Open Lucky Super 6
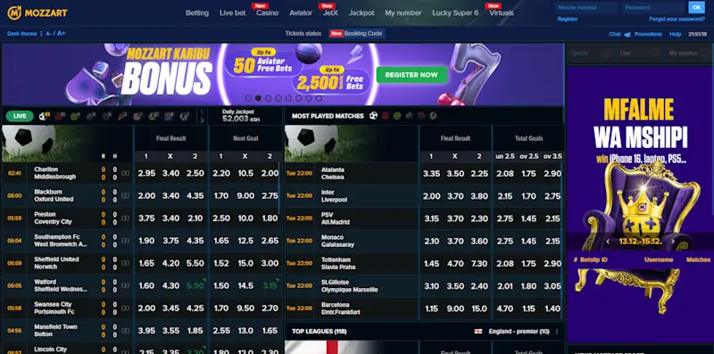The height and width of the screenshot is (354, 714). pyautogui.click(x=455, y=12)
